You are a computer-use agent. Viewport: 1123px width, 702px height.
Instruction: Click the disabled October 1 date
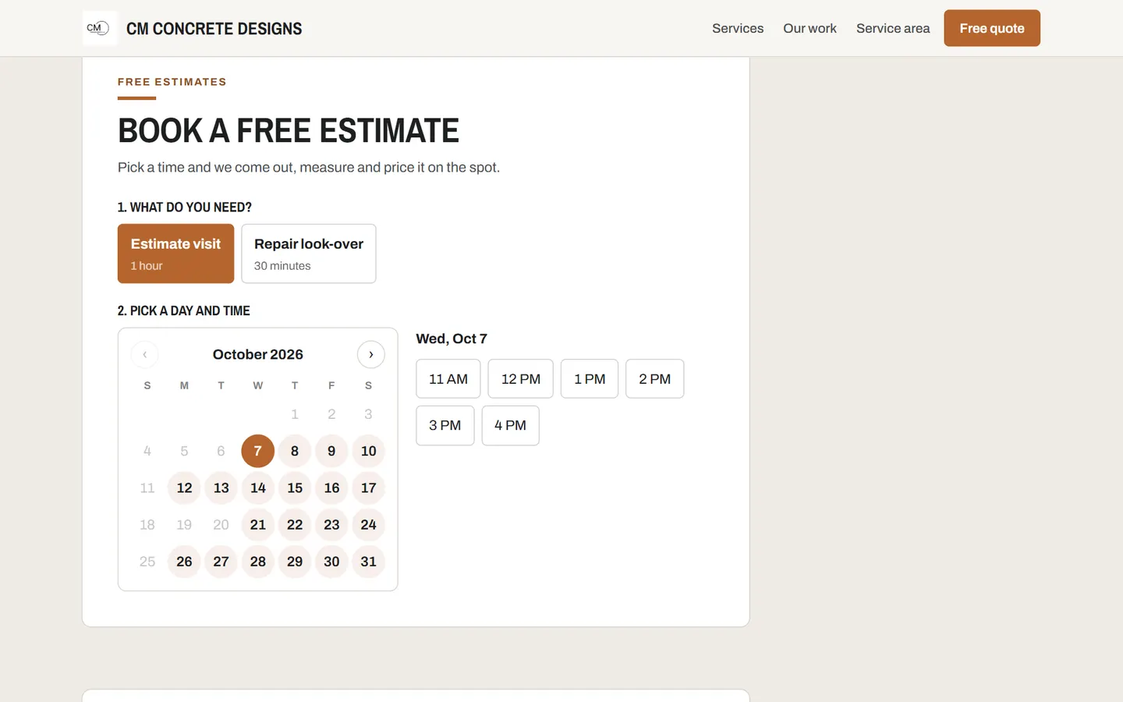295,414
